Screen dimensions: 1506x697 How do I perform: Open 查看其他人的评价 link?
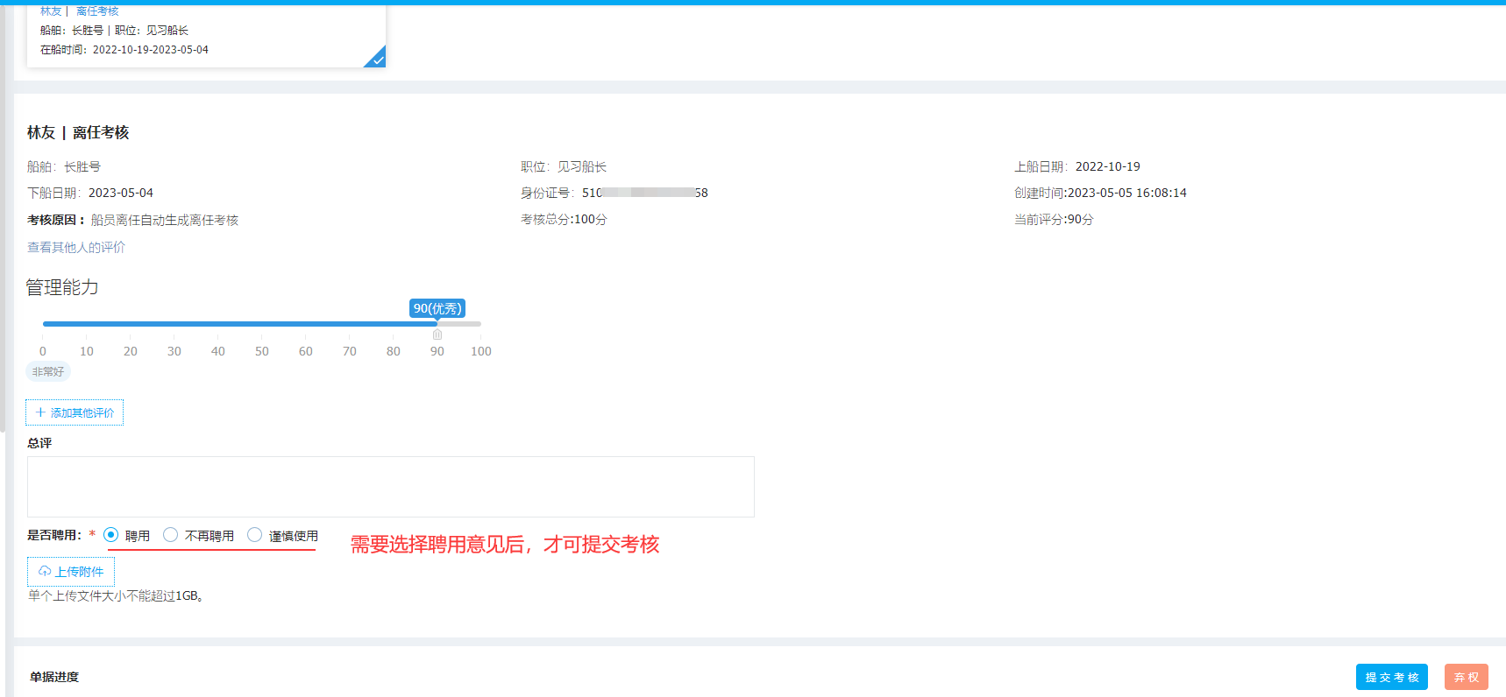[x=76, y=248]
